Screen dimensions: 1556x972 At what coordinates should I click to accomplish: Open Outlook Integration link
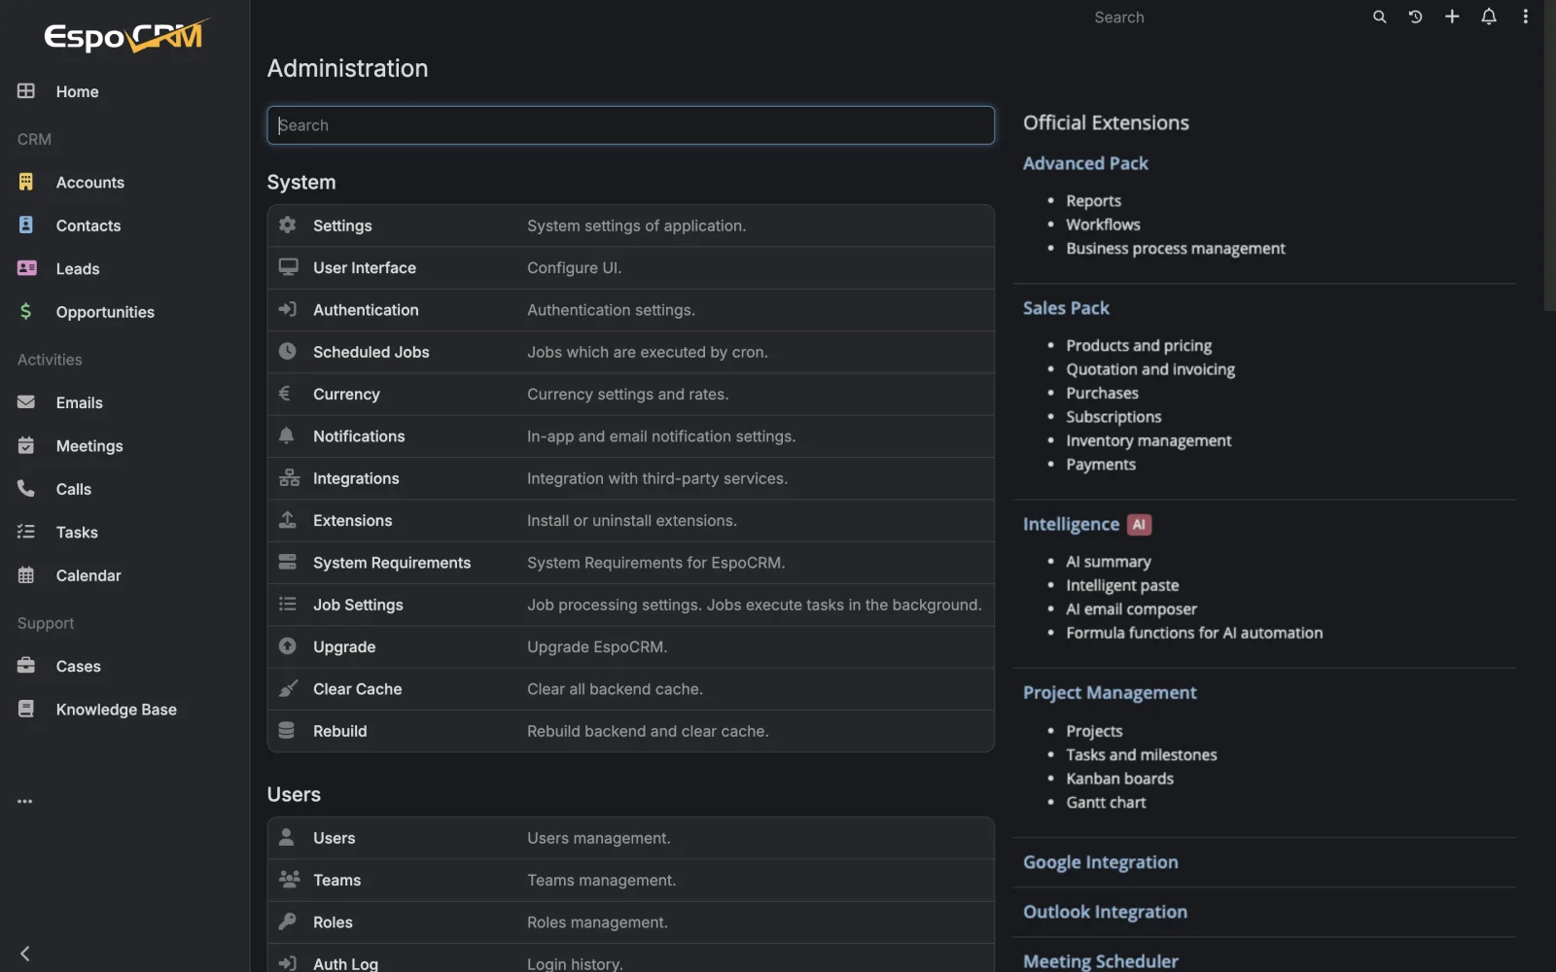point(1105,912)
